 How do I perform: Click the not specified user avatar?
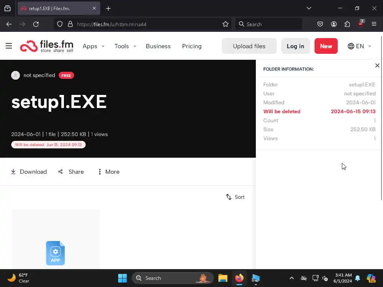(16, 75)
